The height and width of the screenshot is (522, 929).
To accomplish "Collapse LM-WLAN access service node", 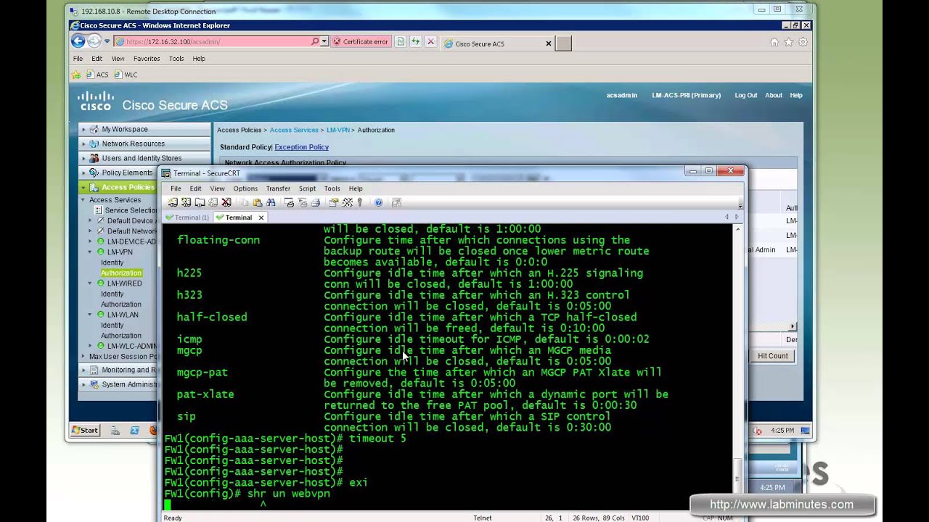I will (x=91, y=315).
